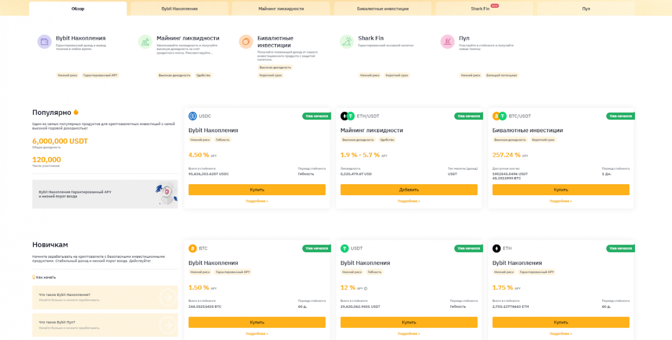The image size is (672, 340).
Task: Click Уже начался badge on USDC card
Action: click(316, 116)
